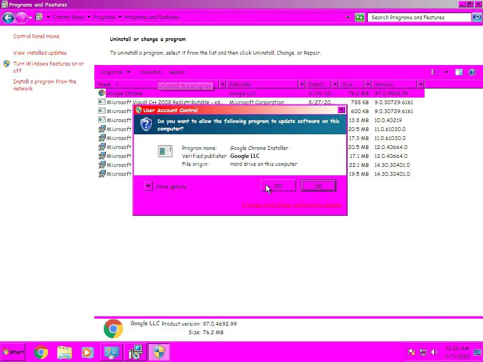Go back with the navigation arrow

[x=8, y=17]
